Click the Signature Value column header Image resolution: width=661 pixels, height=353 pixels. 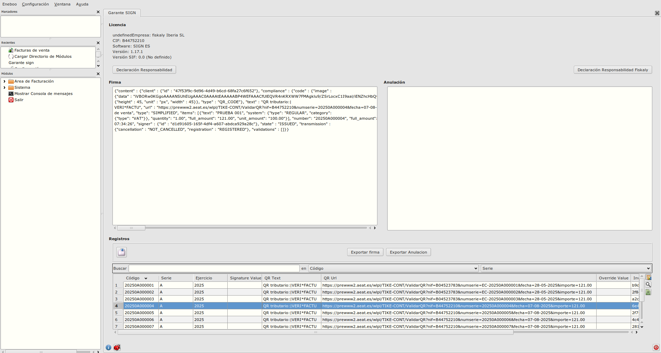245,278
